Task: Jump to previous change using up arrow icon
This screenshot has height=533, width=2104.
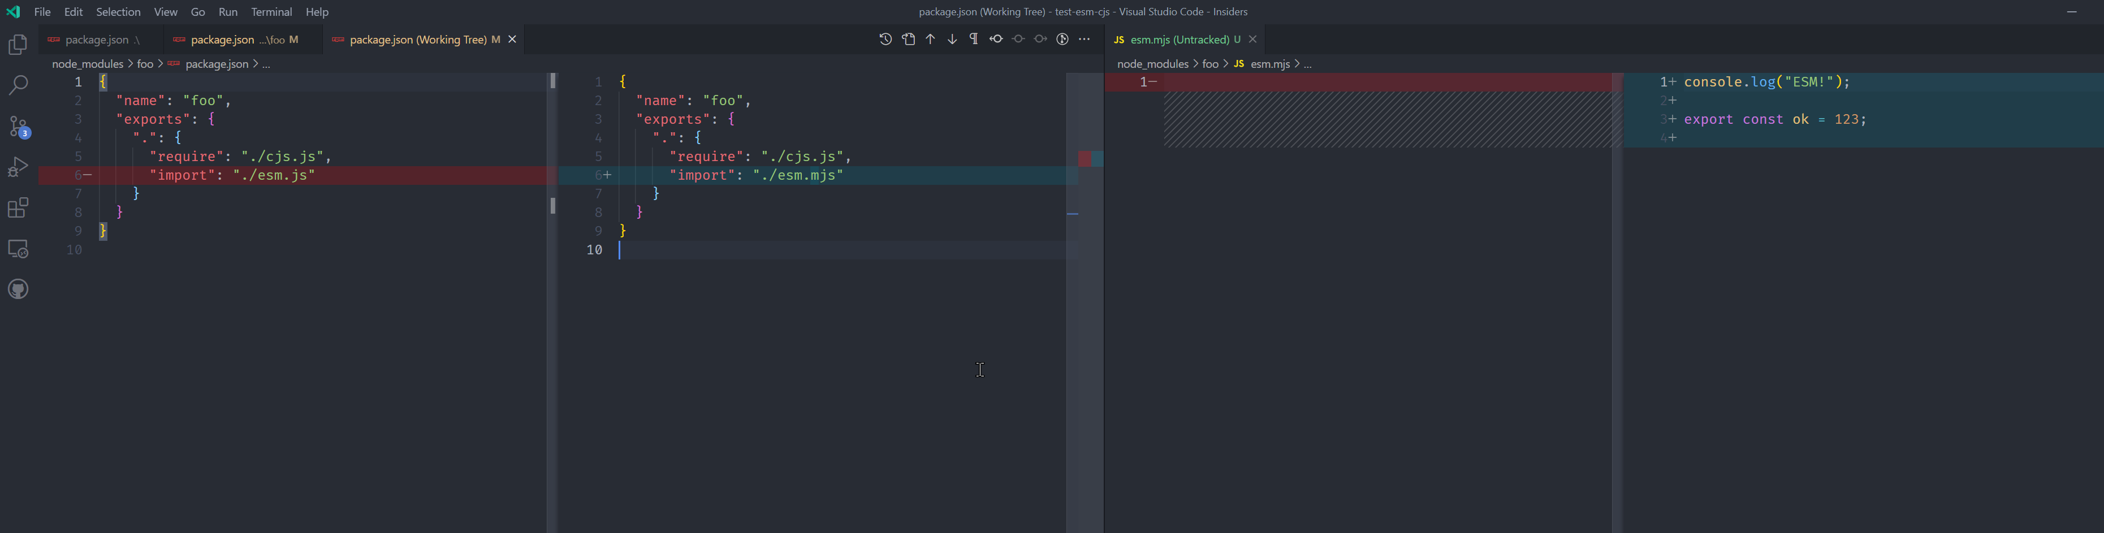Action: [930, 38]
